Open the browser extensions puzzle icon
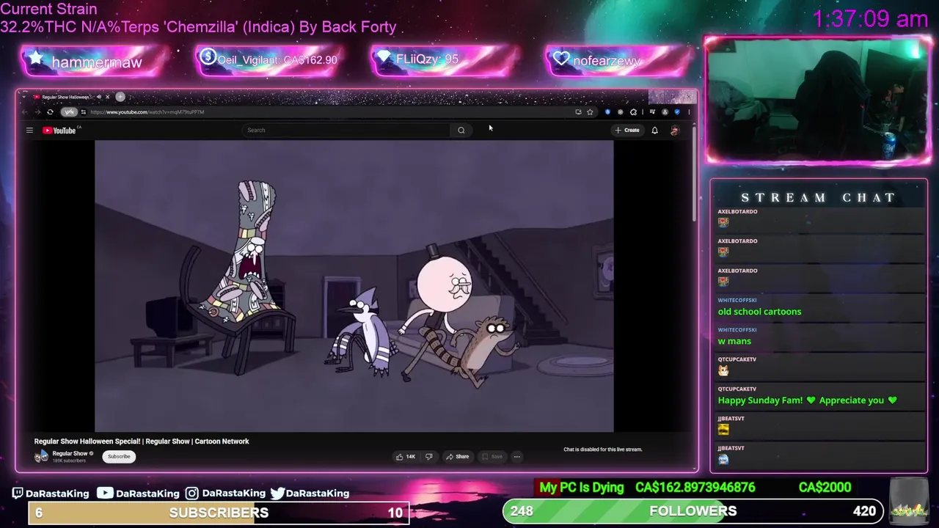 tap(633, 112)
